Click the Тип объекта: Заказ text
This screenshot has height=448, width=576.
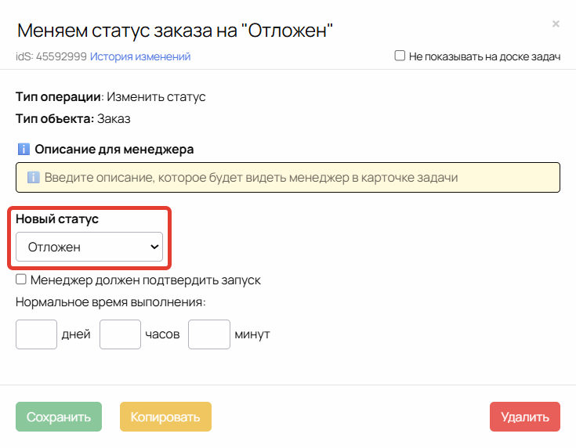(x=73, y=119)
